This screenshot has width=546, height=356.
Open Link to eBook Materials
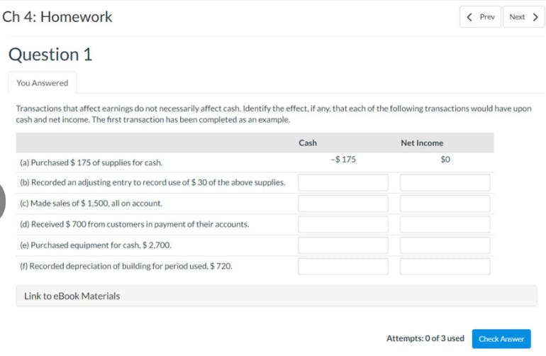pos(72,296)
